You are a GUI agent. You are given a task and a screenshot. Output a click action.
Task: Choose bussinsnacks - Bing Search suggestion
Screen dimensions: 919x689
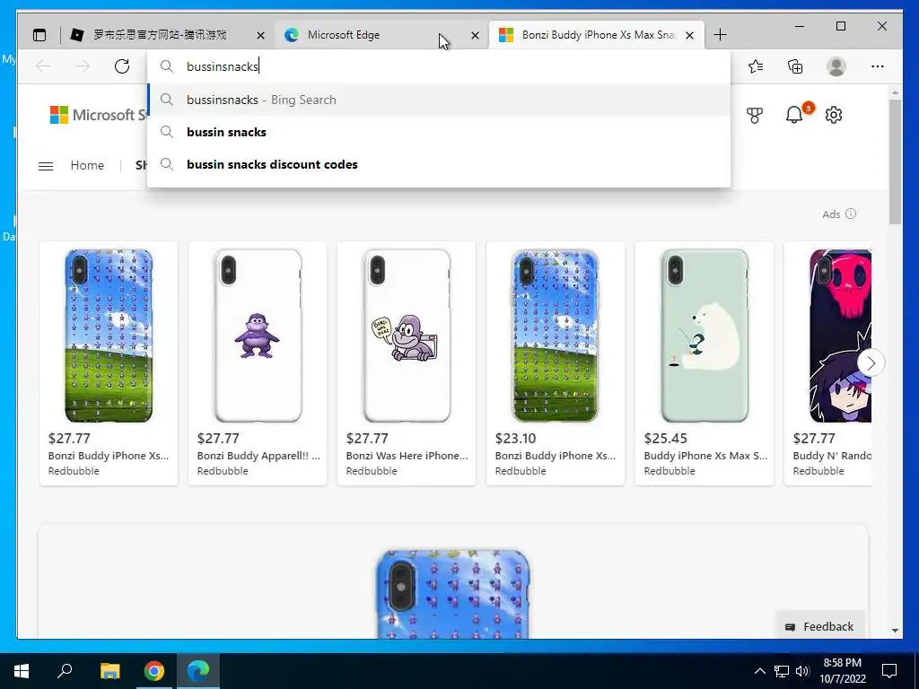439,100
